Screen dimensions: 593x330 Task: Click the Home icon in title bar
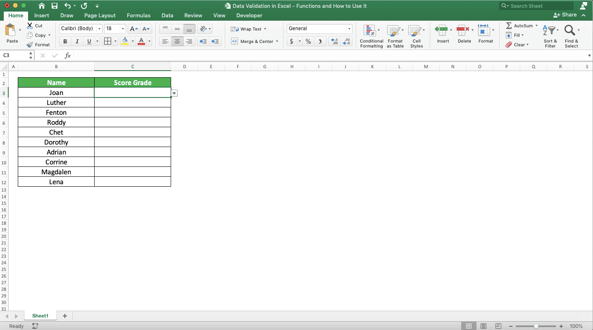click(x=41, y=6)
